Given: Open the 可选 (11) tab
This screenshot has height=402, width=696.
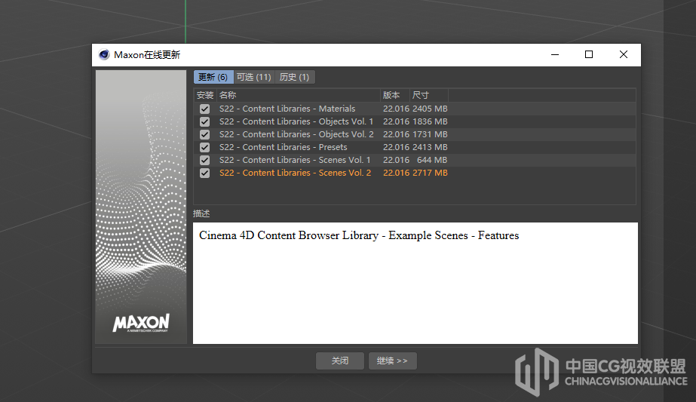Looking at the screenshot, I should click(x=254, y=77).
